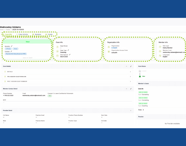Viewport: 186px width, 146px height.
Task: Expand the Post-Session Questionnaire row
Action: point(67,81)
